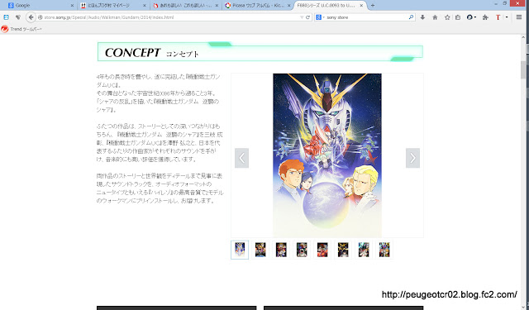This screenshot has height=310, width=529.
Task: Click the red T toolbar icon
Action: coord(498,17)
